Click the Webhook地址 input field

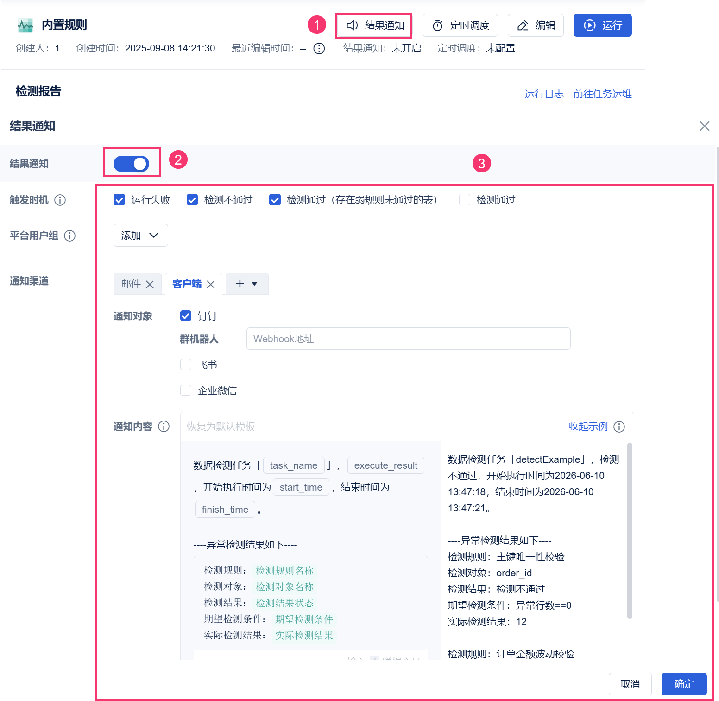coord(409,338)
